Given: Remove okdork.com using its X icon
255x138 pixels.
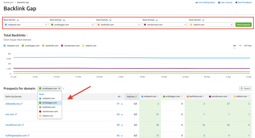Looking at the screenshot, I should [232, 25].
